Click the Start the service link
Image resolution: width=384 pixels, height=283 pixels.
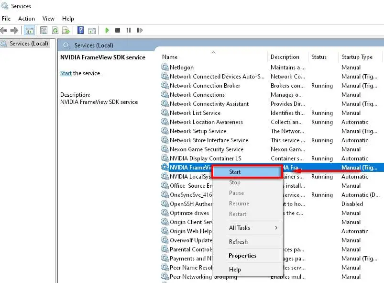pos(66,73)
